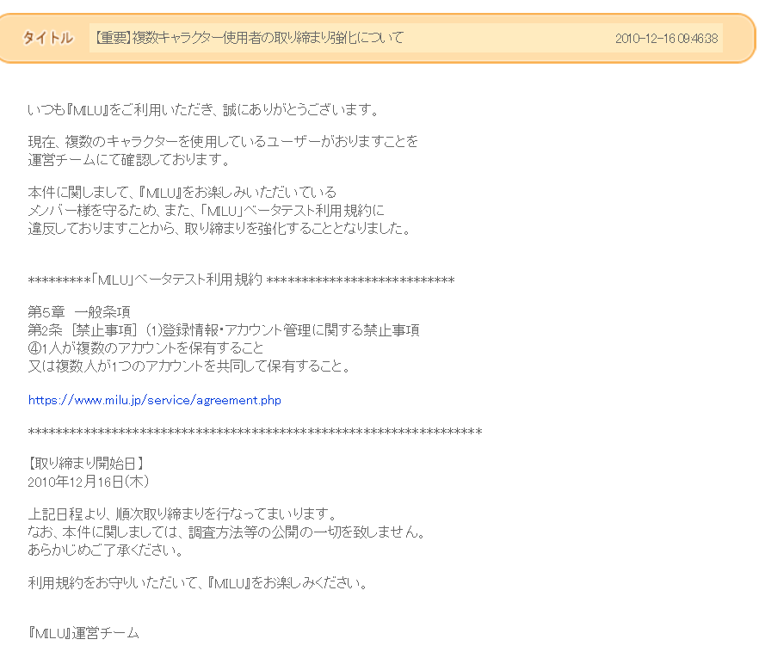This screenshot has width=759, height=658.
Task: Click the 「MILU」ベータテスト利用規約 section heading
Action: tap(241, 280)
